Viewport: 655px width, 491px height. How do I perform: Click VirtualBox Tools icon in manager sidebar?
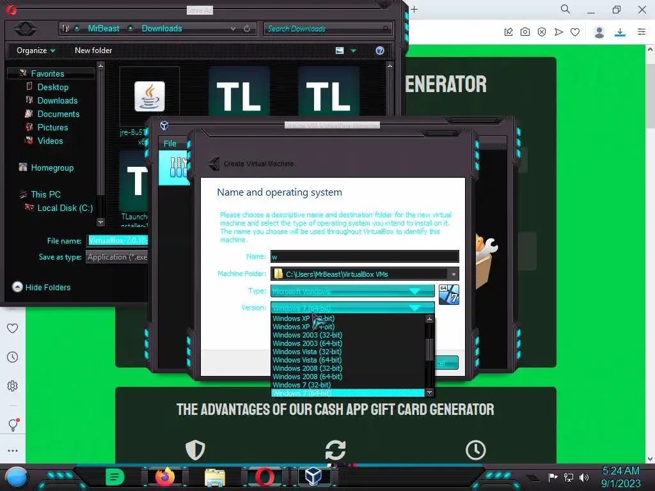click(x=178, y=168)
